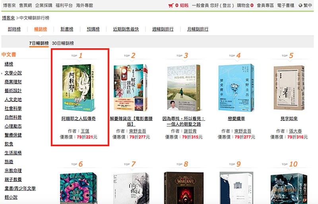The height and width of the screenshot is (204, 318).
Task: Select 文學小說 category in sidebar
Action: [13, 73]
